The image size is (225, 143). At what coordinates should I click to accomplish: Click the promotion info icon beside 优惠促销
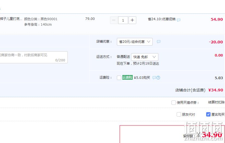click(179, 20)
